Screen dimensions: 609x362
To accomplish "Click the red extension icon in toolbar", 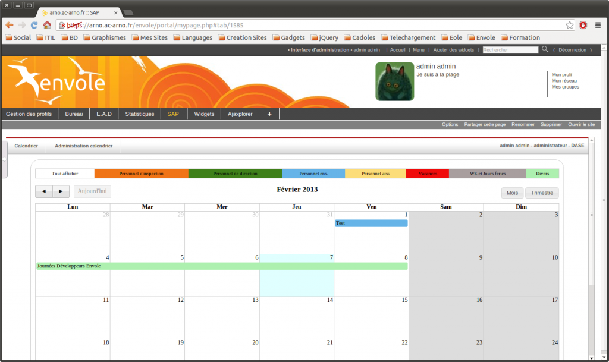I will 583,25.
